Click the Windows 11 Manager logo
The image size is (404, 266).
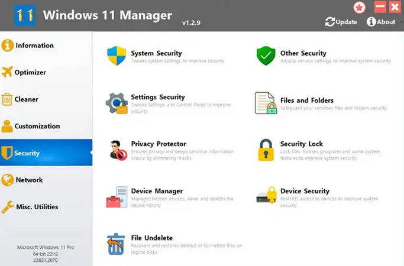(x=25, y=15)
